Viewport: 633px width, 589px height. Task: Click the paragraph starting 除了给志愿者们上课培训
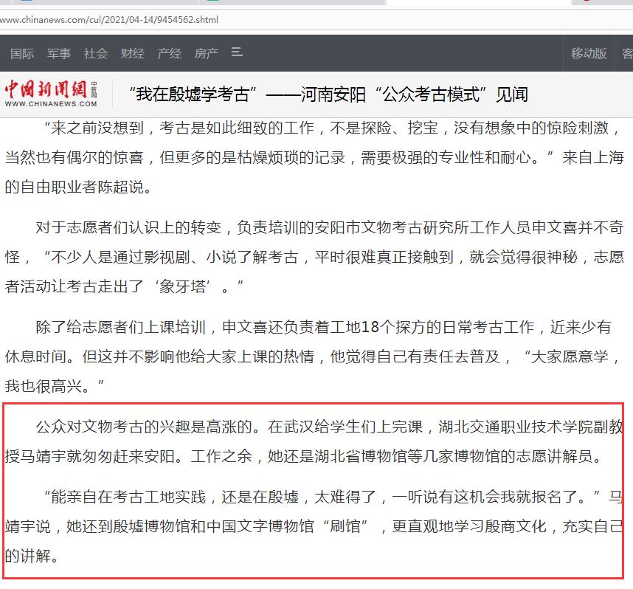313,356
